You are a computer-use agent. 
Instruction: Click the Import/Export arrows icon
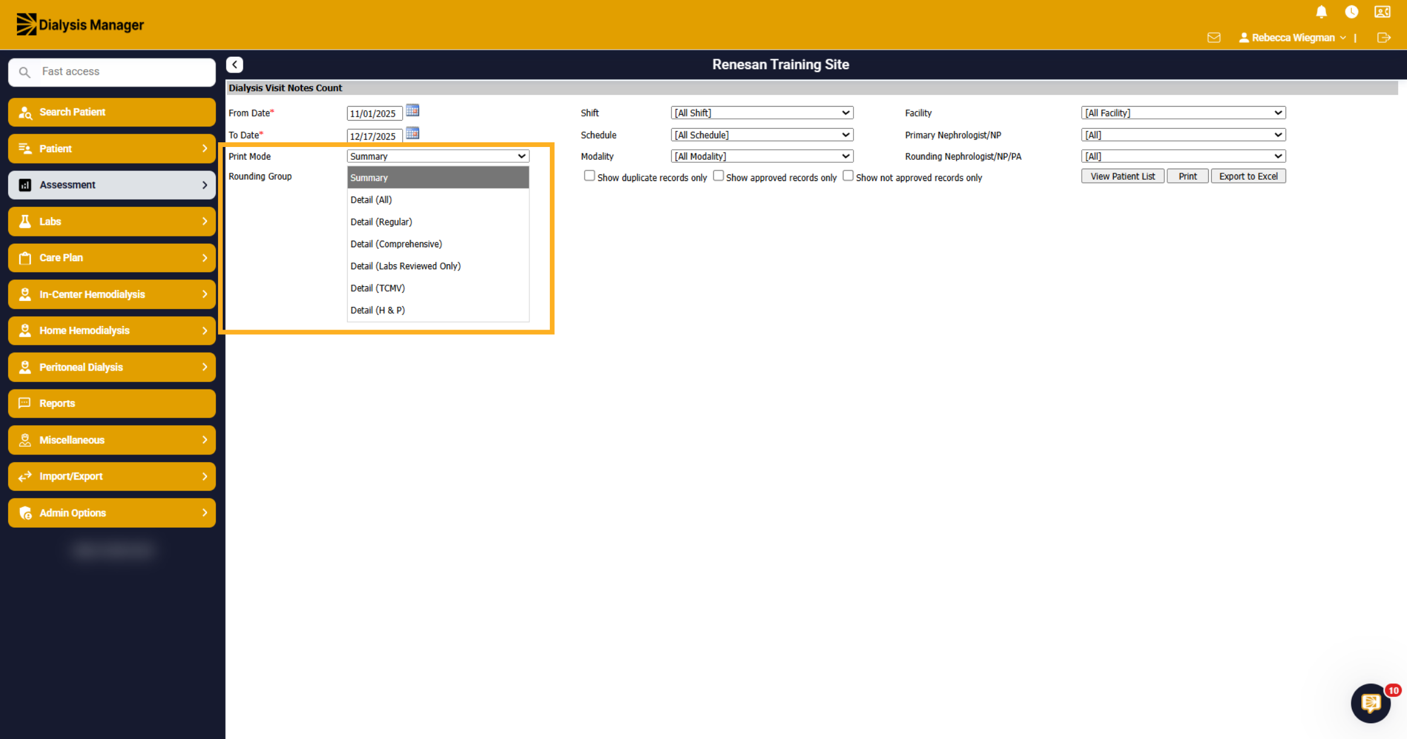tap(25, 476)
